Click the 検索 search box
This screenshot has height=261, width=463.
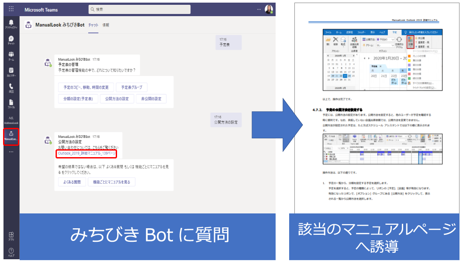pos(139,9)
